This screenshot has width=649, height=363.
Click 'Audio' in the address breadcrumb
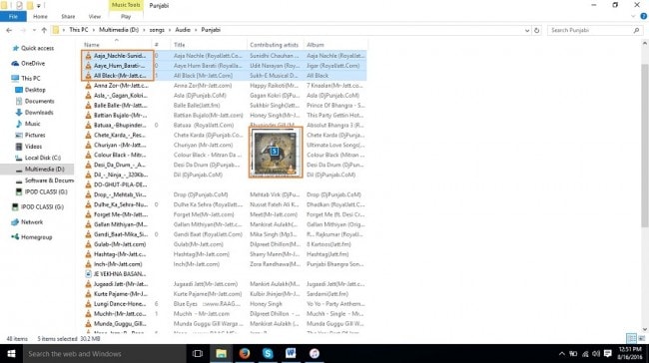tap(183, 30)
